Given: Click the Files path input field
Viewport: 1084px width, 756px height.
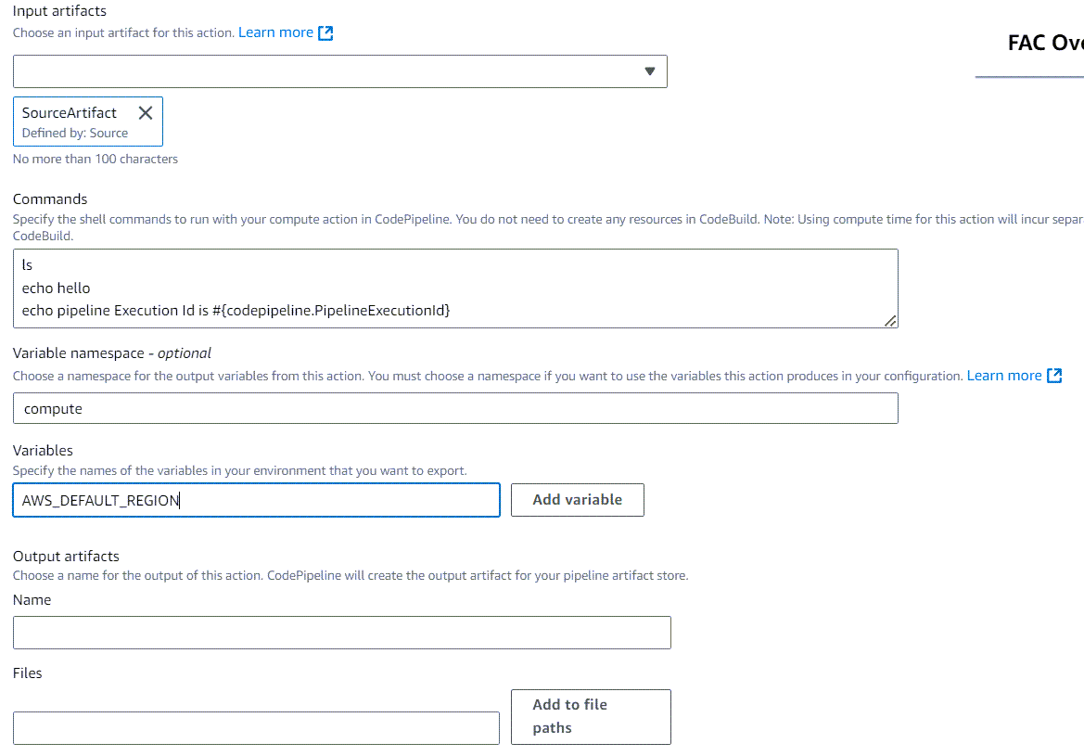Looking at the screenshot, I should tap(255, 727).
